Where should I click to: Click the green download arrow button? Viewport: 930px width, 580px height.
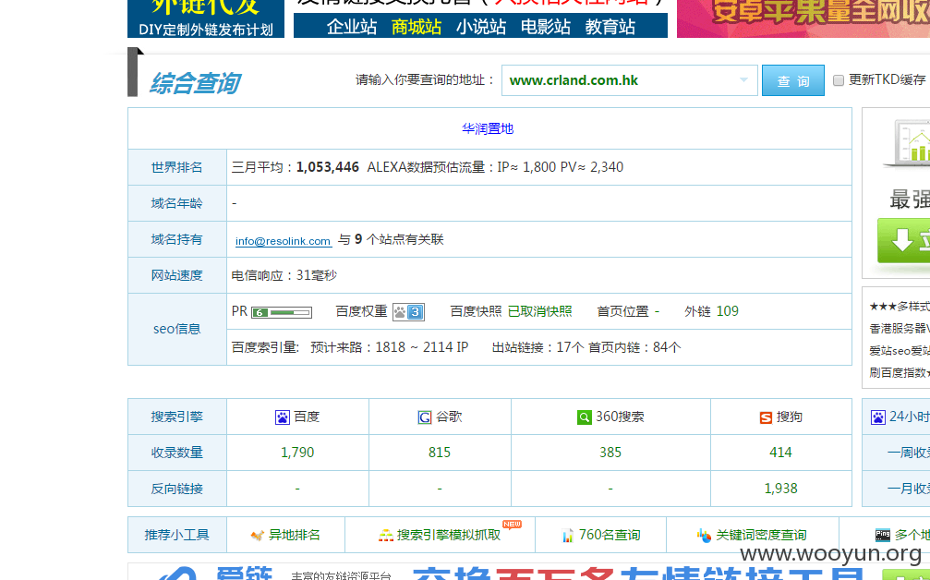(x=903, y=240)
